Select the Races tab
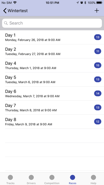This screenshot has height=185, width=104. [72, 180]
